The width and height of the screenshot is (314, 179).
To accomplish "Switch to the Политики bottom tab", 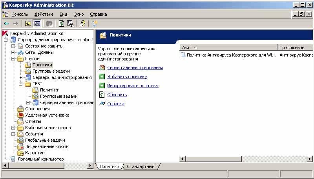I will point(110,166).
